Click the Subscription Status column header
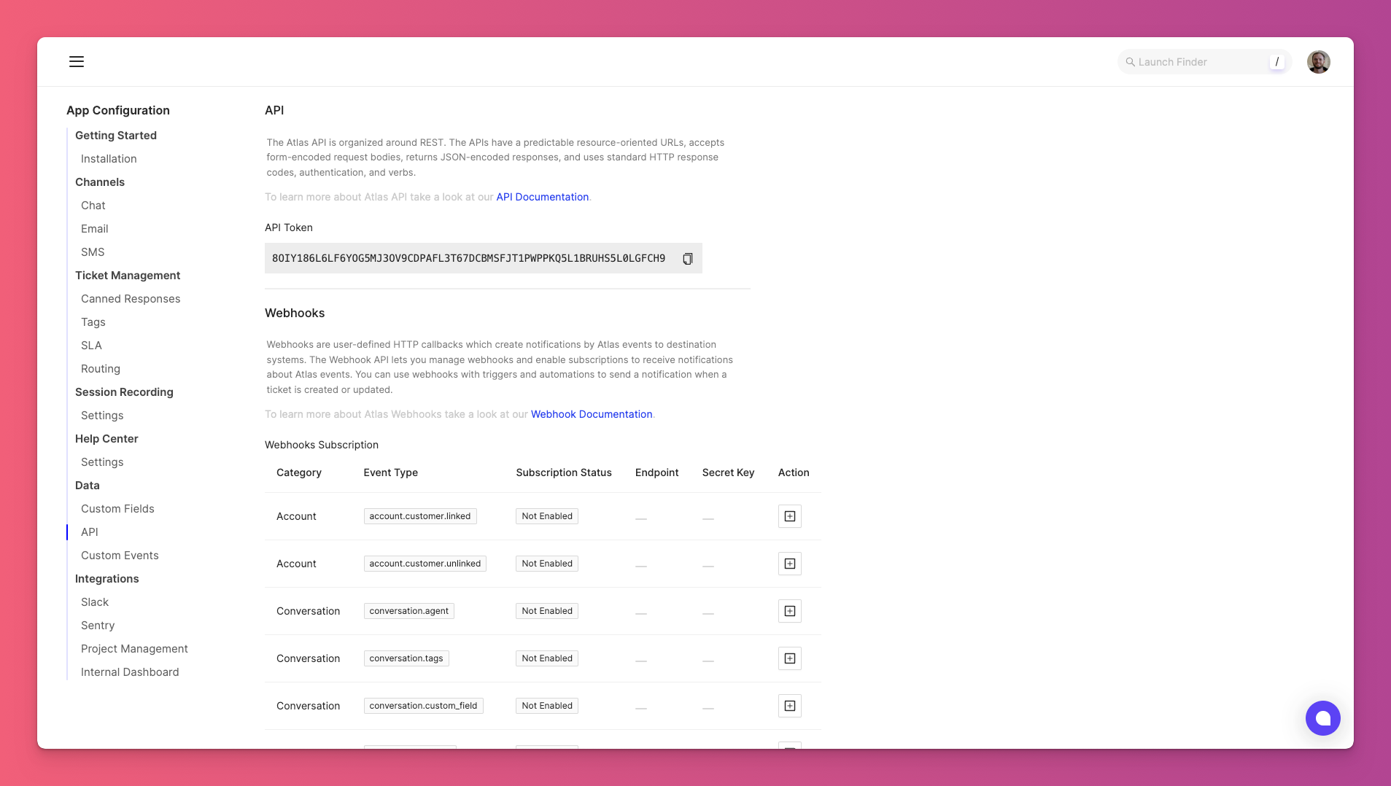1391x786 pixels. click(564, 472)
